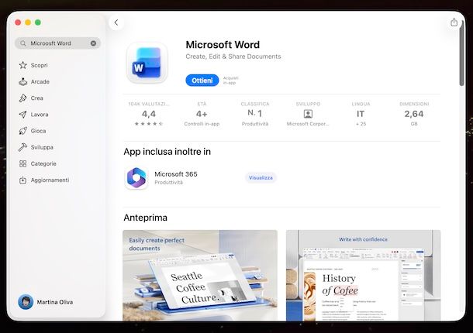Click the developer person icon under Sviluppo
The width and height of the screenshot is (473, 333).
click(308, 114)
